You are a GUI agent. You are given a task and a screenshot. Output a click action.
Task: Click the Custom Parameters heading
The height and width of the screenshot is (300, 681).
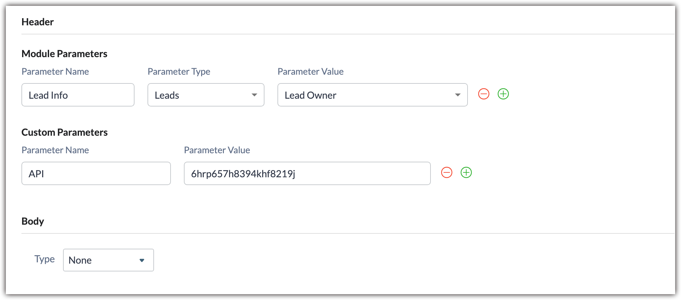click(64, 132)
